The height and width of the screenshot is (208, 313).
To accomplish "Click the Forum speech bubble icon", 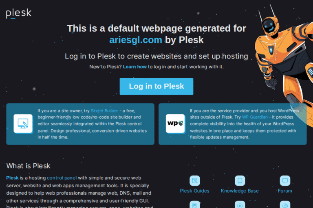I will tap(285, 180).
